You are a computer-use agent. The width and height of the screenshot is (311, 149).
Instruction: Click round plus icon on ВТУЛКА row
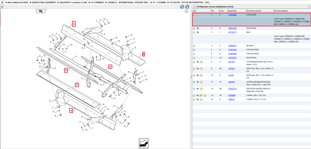(194, 46)
